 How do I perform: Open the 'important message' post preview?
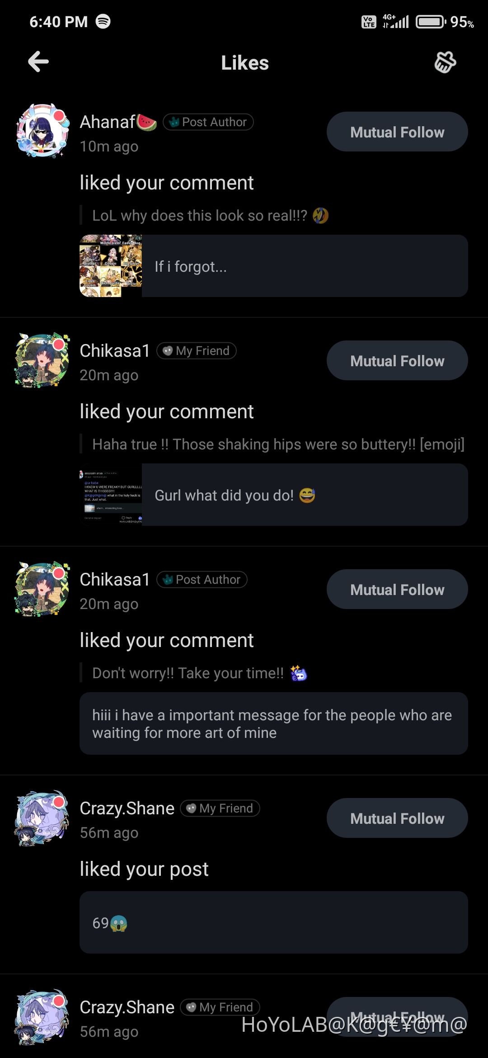click(x=273, y=724)
